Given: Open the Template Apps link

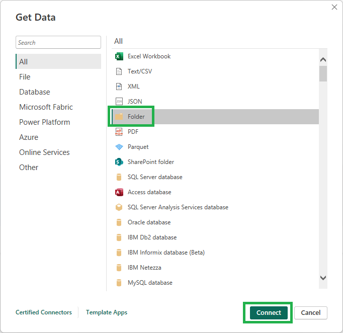Looking at the screenshot, I should point(107,312).
